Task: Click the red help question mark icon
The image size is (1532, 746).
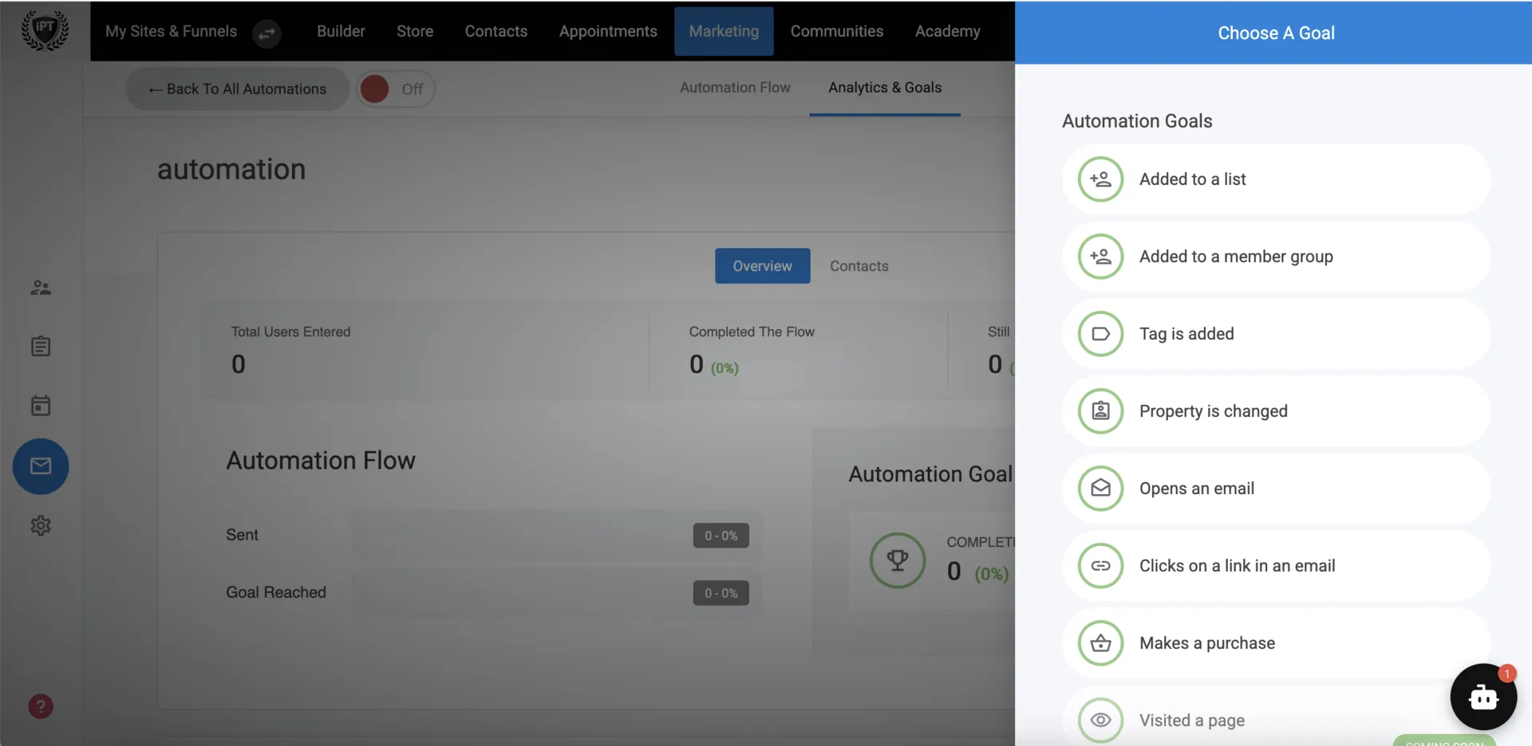Action: [x=41, y=706]
